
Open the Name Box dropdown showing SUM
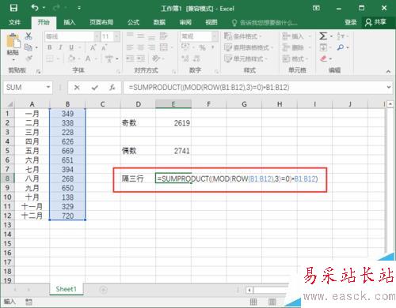point(48,87)
